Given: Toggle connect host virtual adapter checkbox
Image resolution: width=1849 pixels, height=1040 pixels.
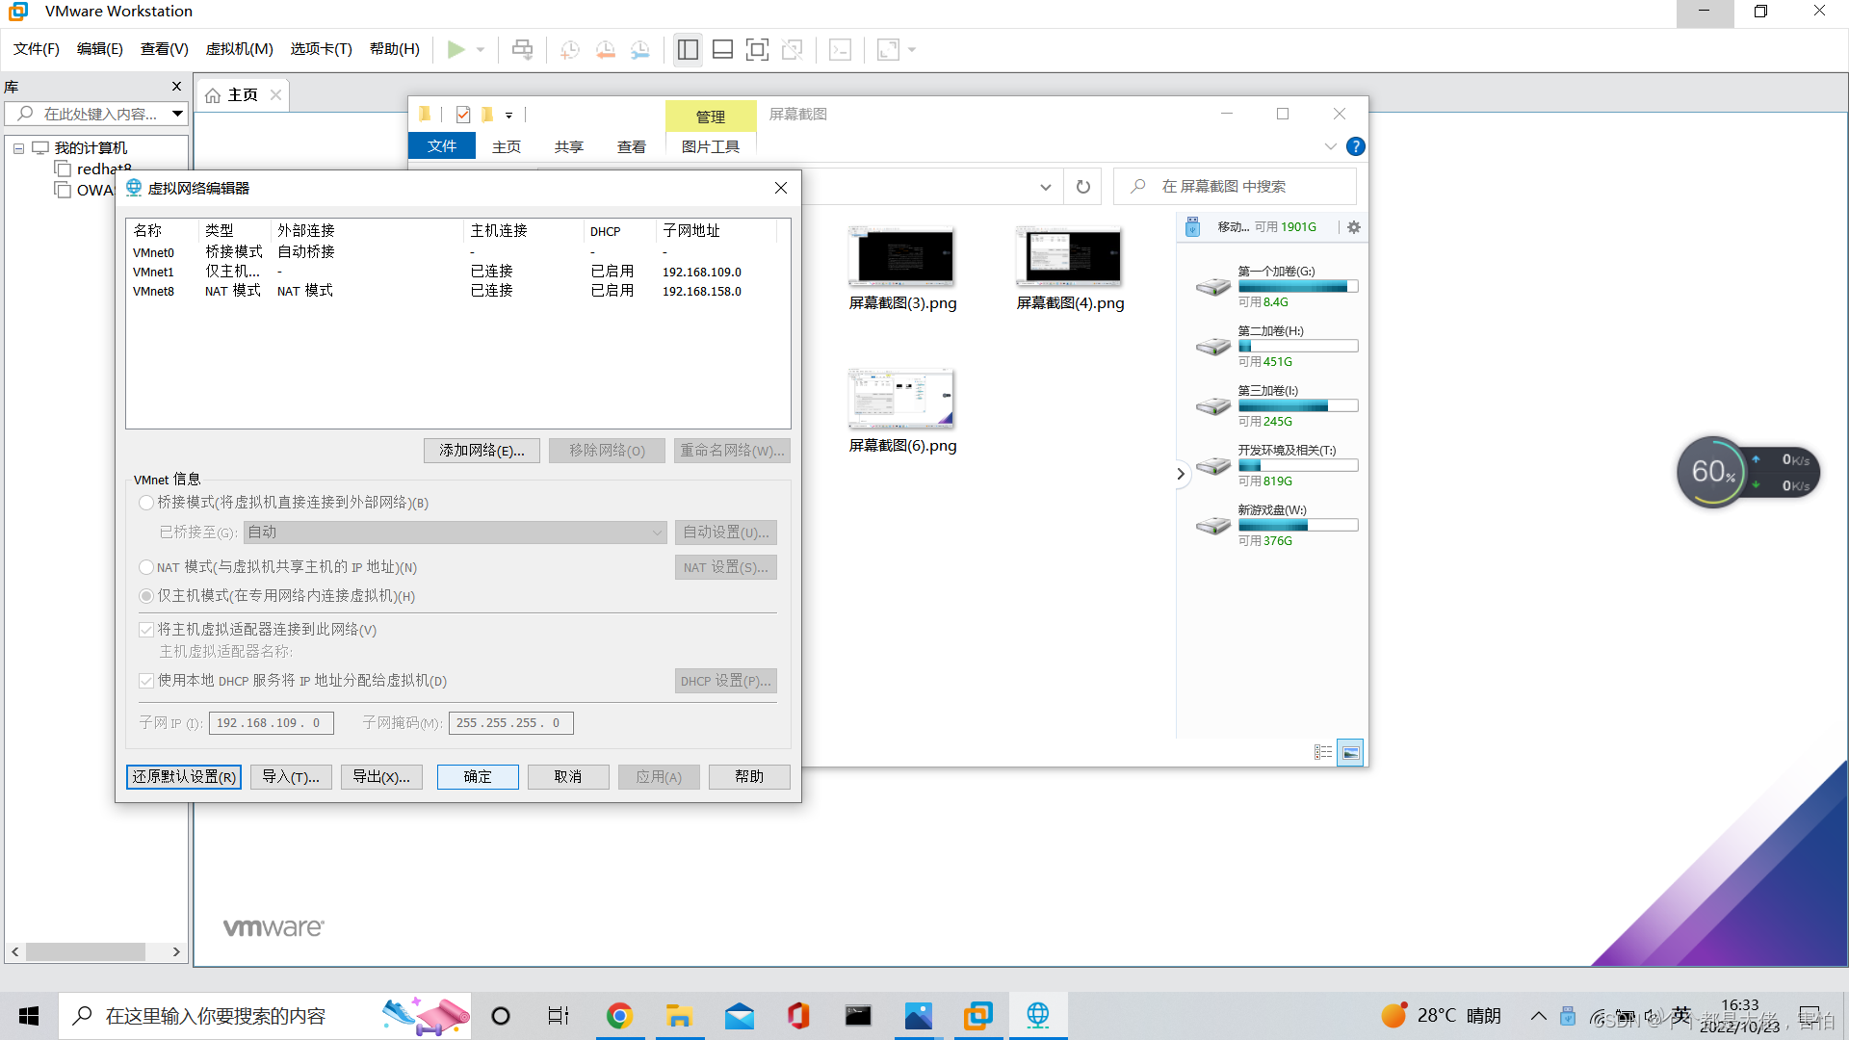Looking at the screenshot, I should point(146,630).
